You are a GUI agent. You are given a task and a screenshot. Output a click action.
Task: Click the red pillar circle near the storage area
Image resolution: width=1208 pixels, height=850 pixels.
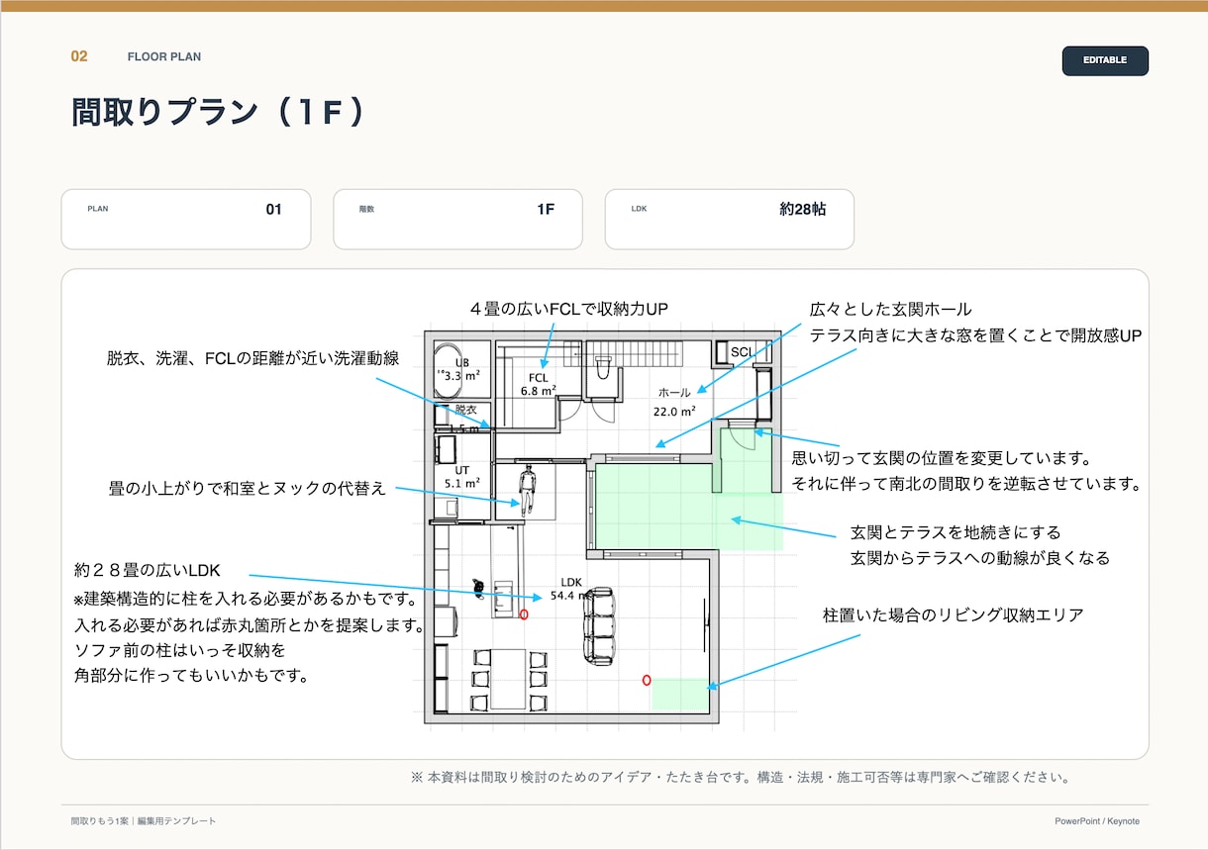[x=647, y=680]
